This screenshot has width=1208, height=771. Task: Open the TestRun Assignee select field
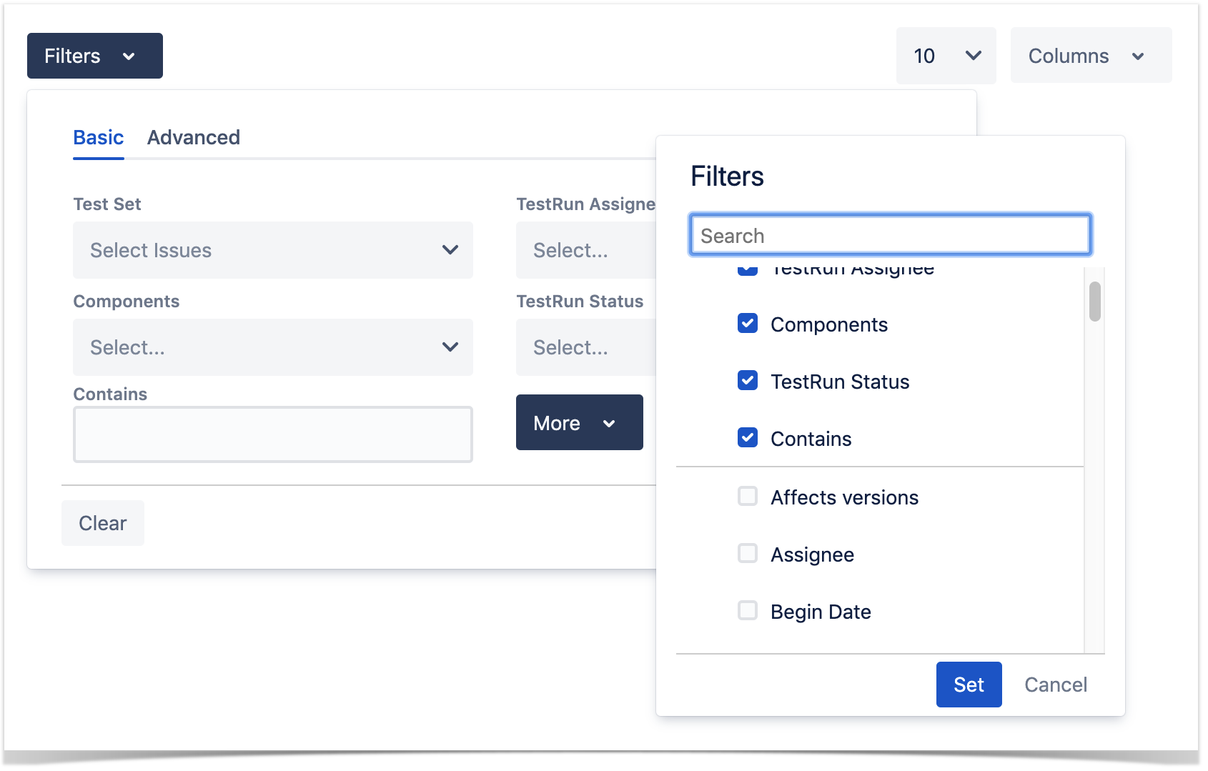tap(586, 250)
